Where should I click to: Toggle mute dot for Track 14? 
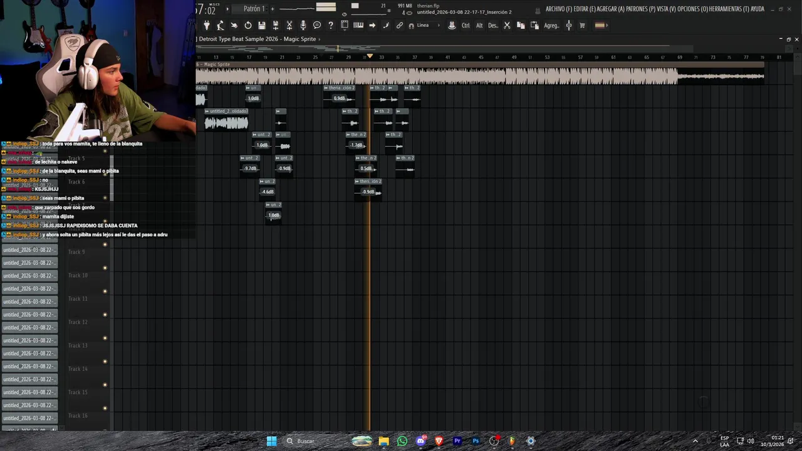[x=105, y=361]
